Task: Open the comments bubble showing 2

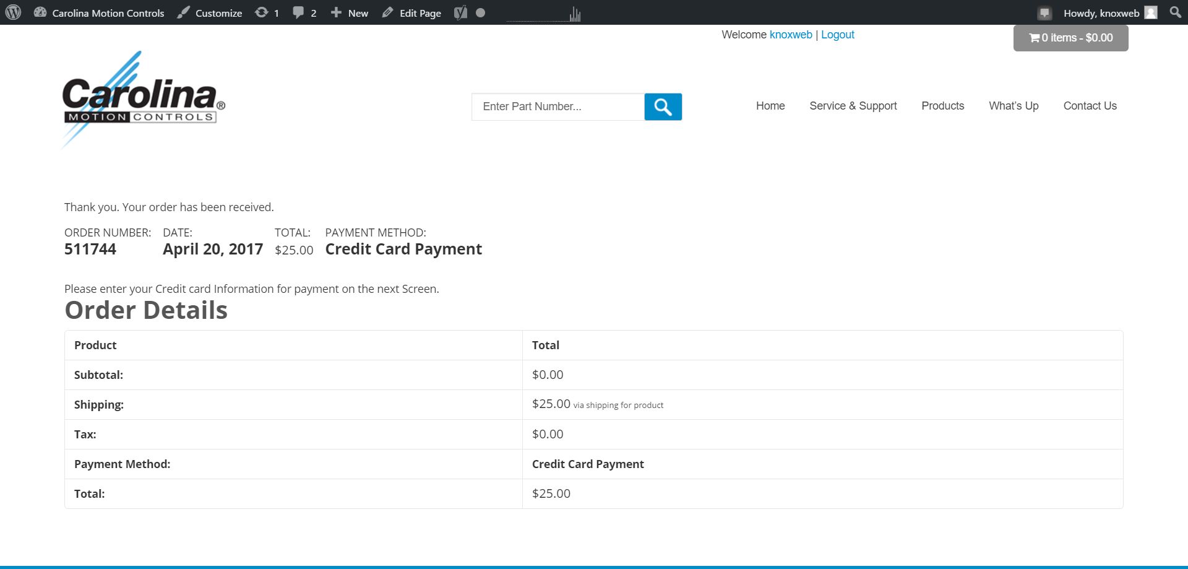Action: coord(304,12)
